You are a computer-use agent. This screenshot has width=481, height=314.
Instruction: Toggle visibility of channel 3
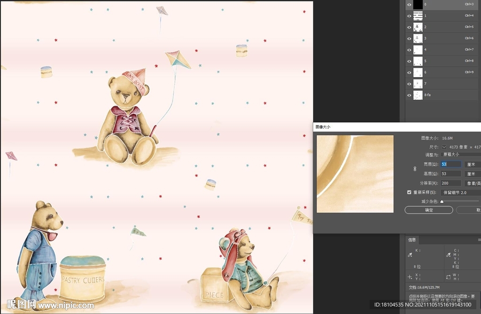(409, 38)
